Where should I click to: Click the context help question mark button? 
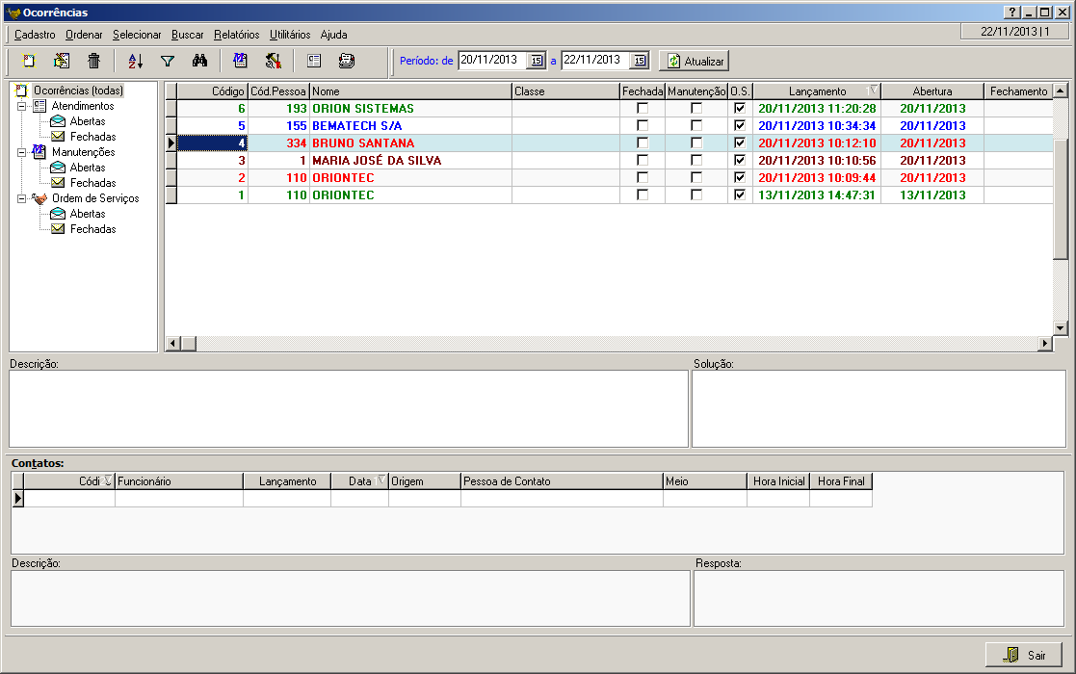[x=1012, y=13]
